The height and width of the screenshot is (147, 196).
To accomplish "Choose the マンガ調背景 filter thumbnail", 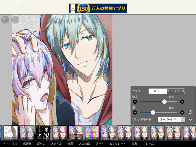I will tap(43, 133).
